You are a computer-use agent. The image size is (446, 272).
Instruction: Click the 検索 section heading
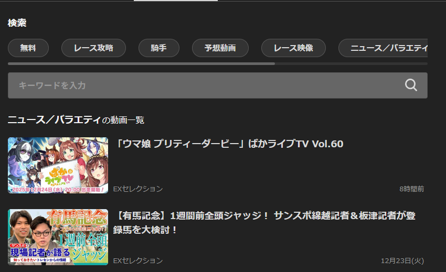17,23
